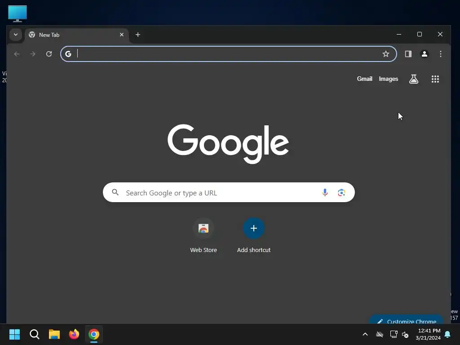Go back using the back arrow
Image resolution: width=460 pixels, height=345 pixels.
point(17,54)
